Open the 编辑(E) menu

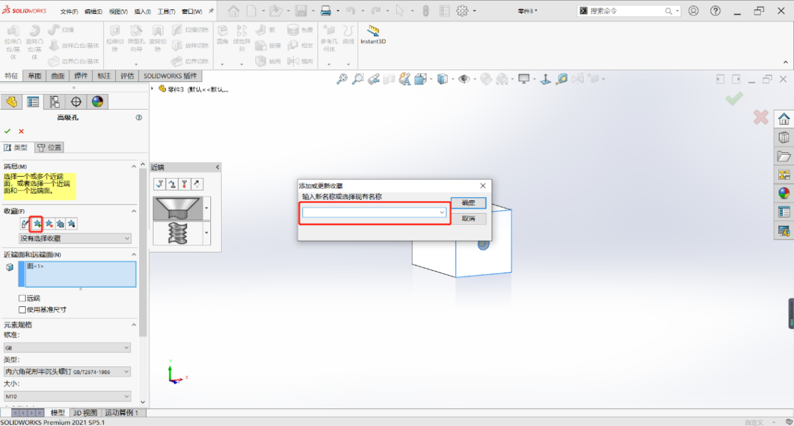[93, 11]
